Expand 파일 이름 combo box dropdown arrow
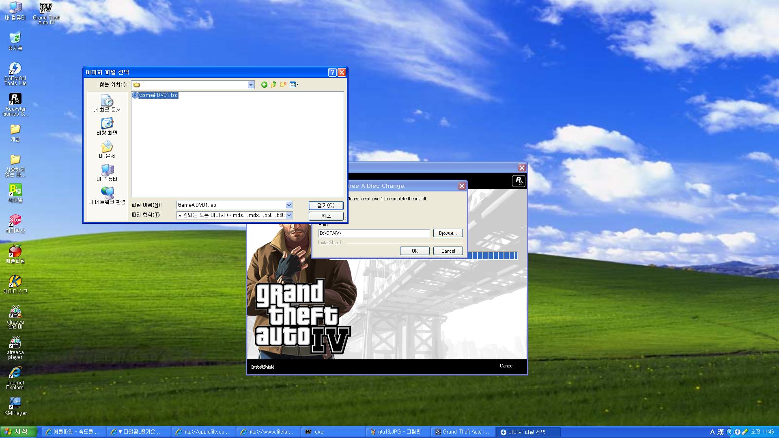 coord(289,205)
